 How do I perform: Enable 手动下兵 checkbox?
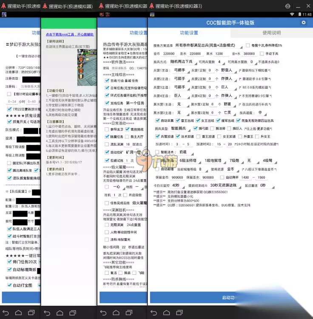coord(262,54)
